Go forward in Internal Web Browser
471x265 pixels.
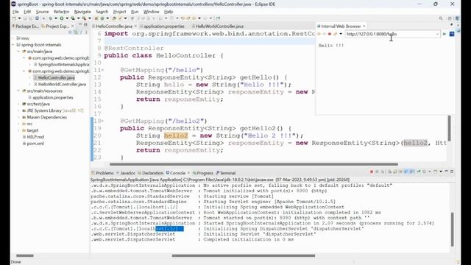(324, 34)
